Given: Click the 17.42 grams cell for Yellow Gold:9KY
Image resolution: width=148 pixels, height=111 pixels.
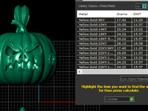Looking at the screenshot, I should click(x=123, y=20).
